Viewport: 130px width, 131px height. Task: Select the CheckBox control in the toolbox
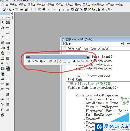pos(3,37)
